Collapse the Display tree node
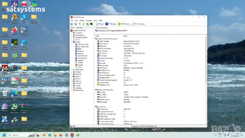The width and height of the screenshot is (245, 138). point(71,42)
